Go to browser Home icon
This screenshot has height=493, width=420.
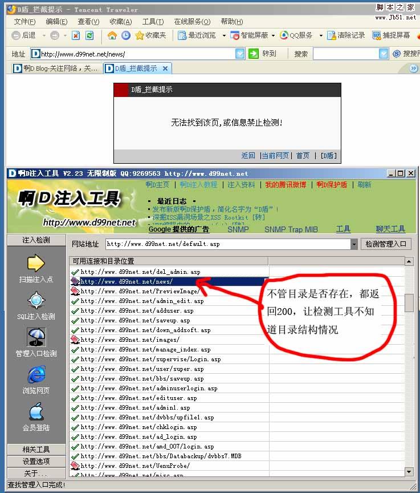(x=112, y=35)
